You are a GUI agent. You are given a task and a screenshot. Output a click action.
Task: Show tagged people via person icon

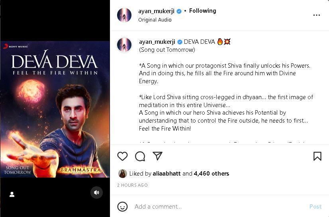pyautogui.click(x=12, y=194)
